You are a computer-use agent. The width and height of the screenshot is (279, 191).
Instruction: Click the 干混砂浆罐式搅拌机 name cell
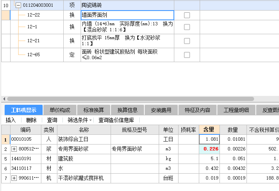pos(84,178)
